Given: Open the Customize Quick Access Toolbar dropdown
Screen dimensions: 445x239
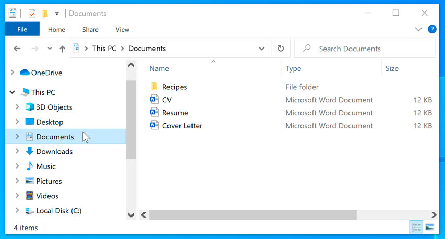Looking at the screenshot, I should click(57, 14).
